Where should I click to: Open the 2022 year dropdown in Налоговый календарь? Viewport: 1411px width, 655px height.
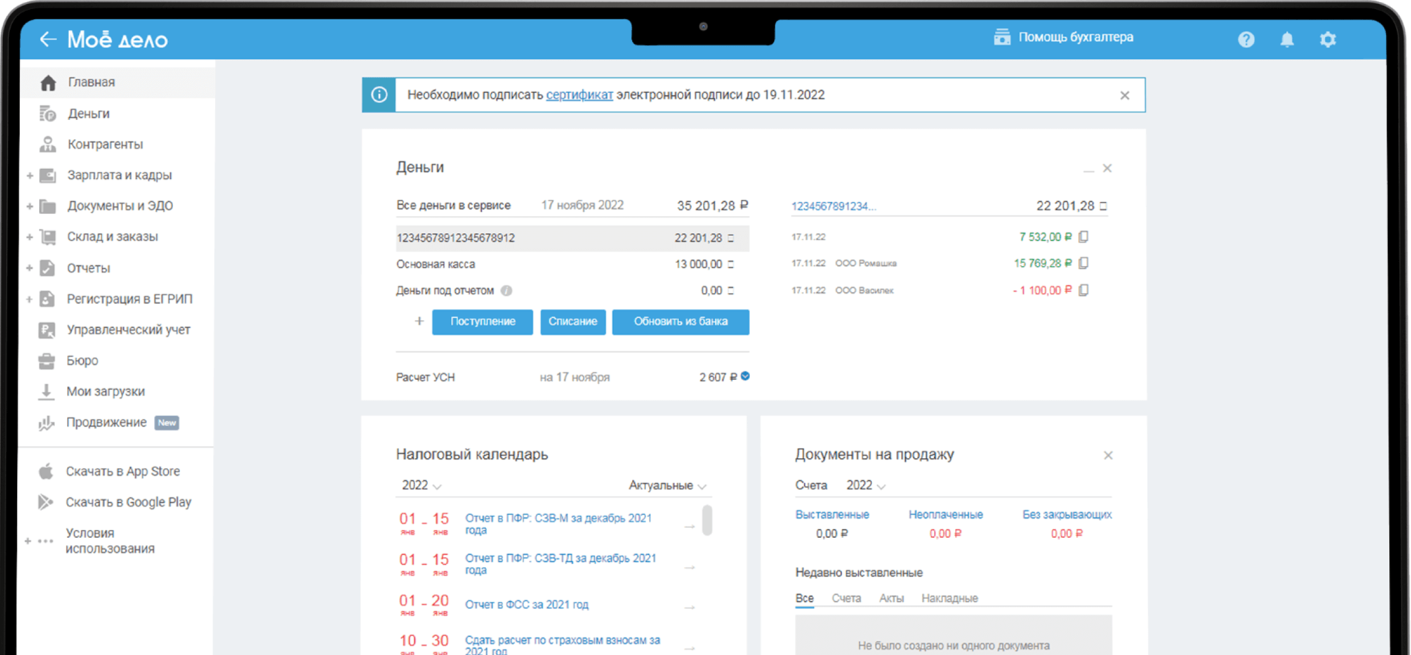point(421,486)
